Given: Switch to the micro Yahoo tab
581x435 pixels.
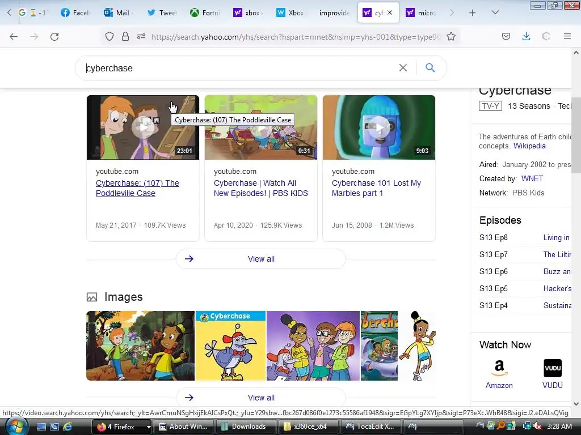Looking at the screenshot, I should pos(421,13).
